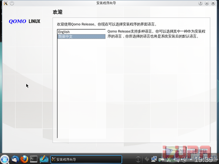The height and width of the screenshot is (164, 219).
Task: Switch to 安装程序向导 taskbar entry
Action: point(86,159)
